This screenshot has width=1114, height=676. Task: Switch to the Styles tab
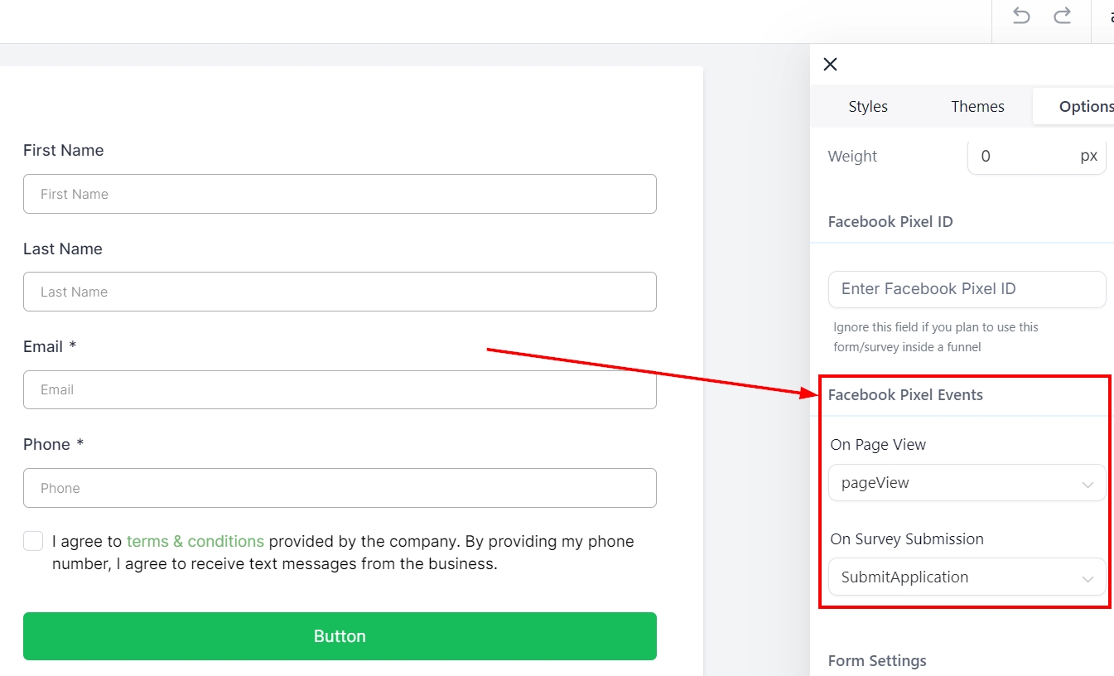(868, 107)
